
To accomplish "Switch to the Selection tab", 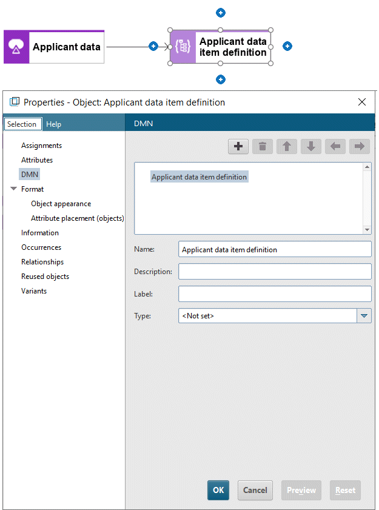I will 23,124.
